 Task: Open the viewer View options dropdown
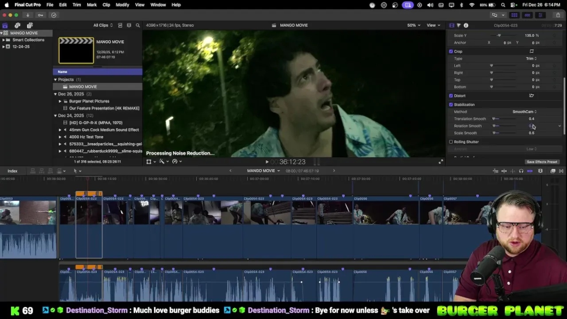[x=433, y=25]
